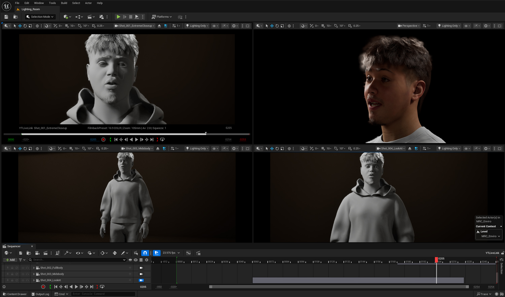Toggle camera lock for Shot_002_FullBody track

coord(141,268)
